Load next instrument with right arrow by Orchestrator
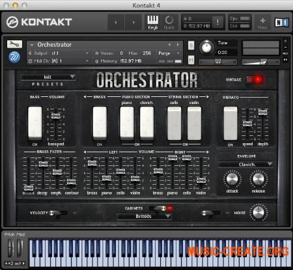This screenshot has height=270, width=293. 178,45
